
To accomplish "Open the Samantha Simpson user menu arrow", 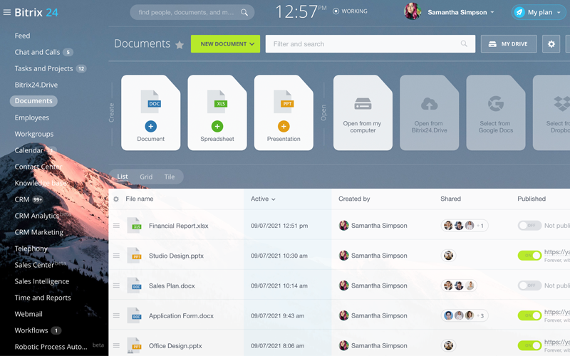I will (492, 12).
